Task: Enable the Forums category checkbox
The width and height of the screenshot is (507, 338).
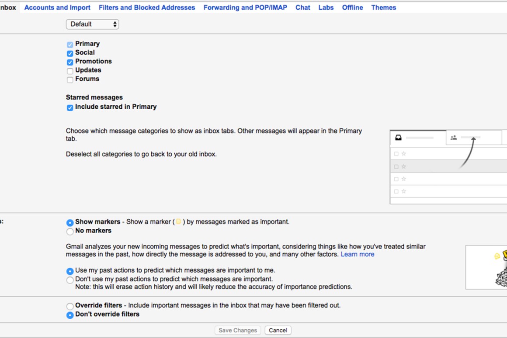Action: tap(70, 79)
